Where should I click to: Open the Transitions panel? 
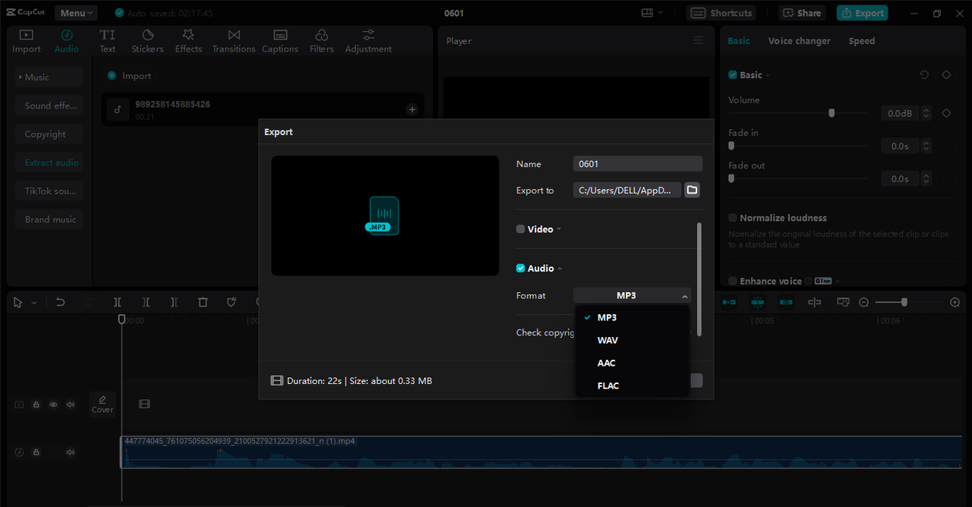click(234, 41)
